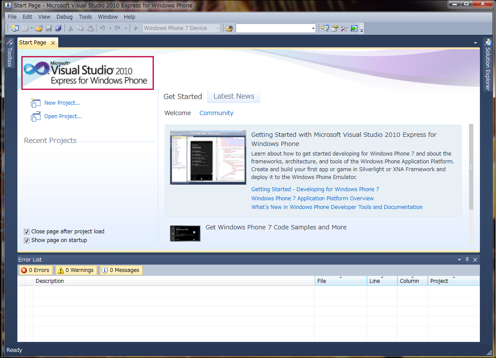Viewport: 496px width, 358px height.
Task: Open the Redo history dropdown arrow
Action: (125, 29)
